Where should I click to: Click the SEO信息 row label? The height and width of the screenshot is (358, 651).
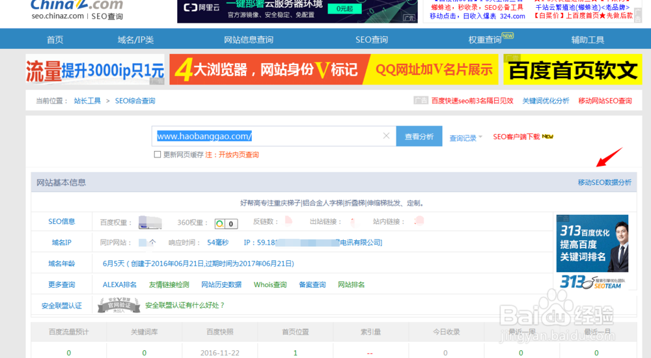[61, 221]
